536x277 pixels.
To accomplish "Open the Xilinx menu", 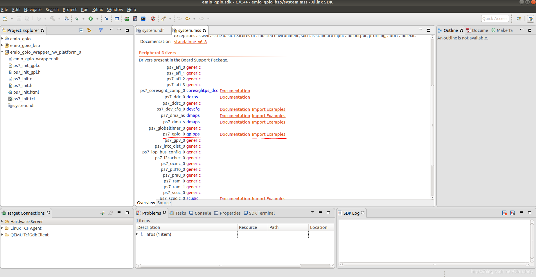I will click(98, 10).
